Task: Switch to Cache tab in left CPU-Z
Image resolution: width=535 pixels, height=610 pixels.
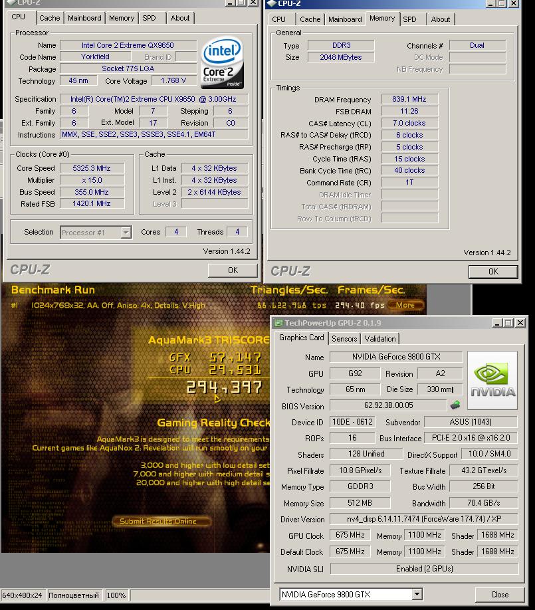Action: [49, 18]
